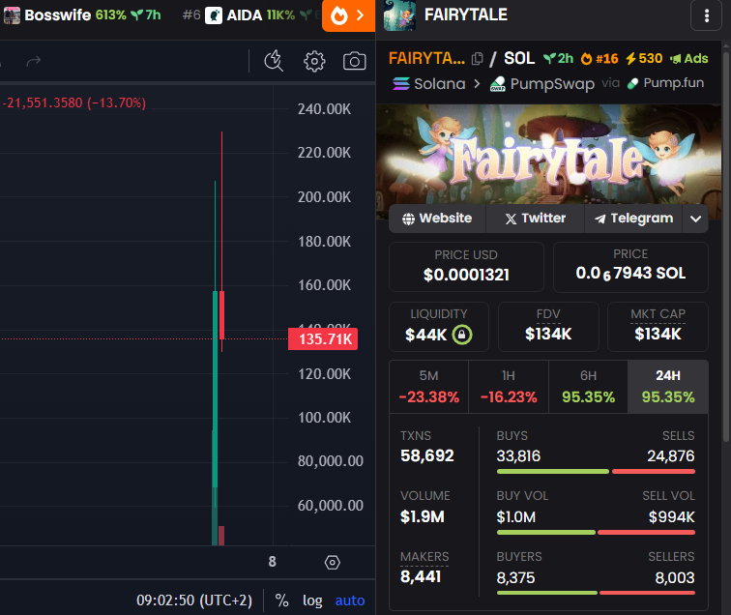This screenshot has width=731, height=615.
Task: Click the red 135.71K price label
Action: coord(323,339)
